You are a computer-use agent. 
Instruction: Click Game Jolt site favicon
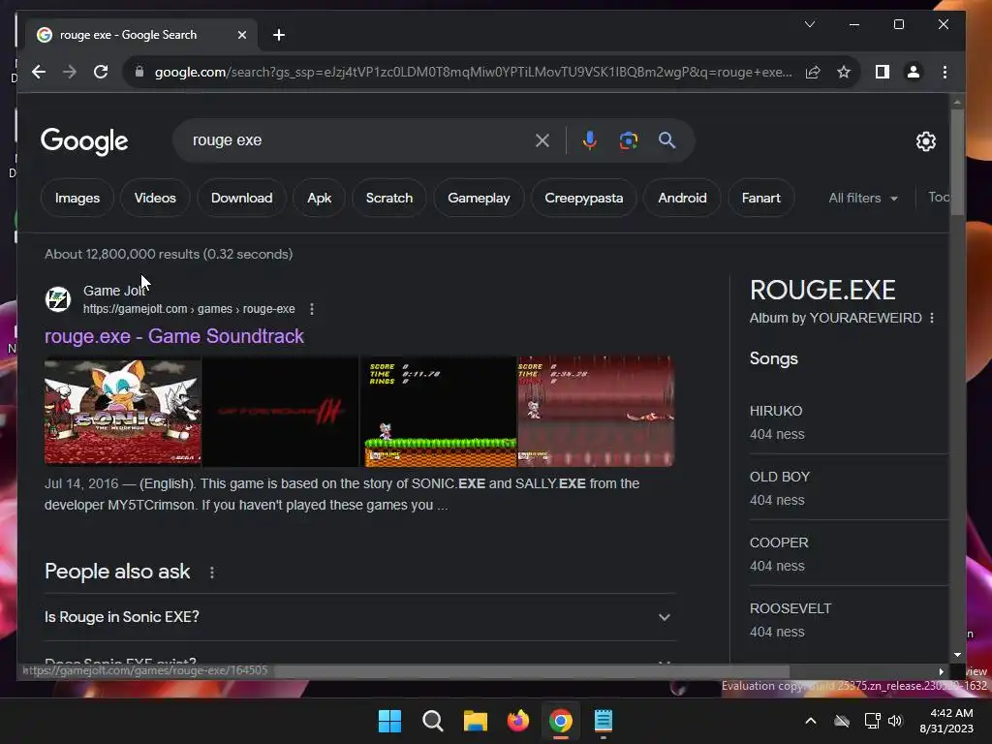58,299
